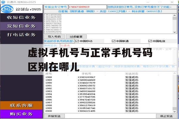Click the 使用签名 input field
Viewport: 179px width, 119px height.
pos(105,46)
